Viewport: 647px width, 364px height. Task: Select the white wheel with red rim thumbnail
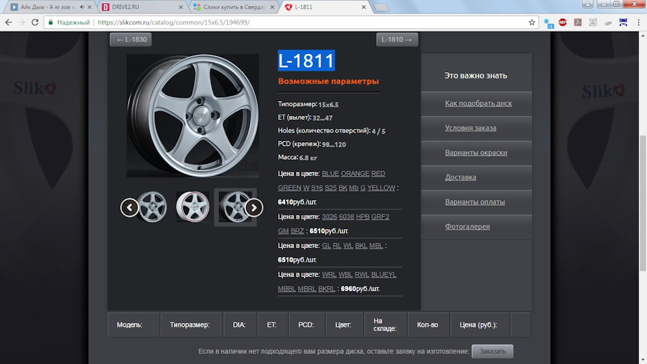coord(193,207)
